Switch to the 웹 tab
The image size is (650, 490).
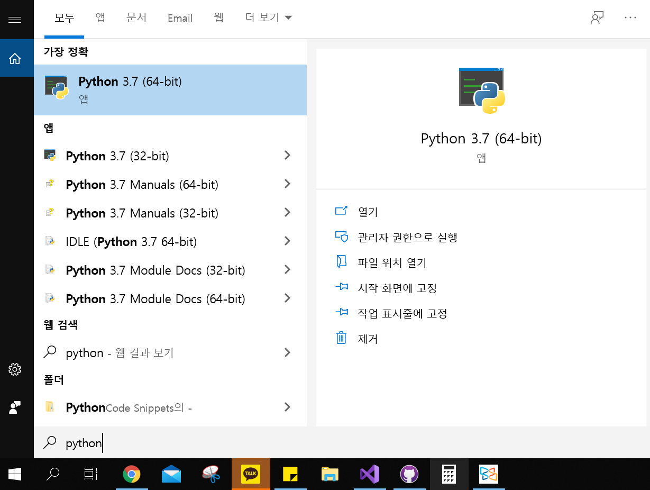219,18
